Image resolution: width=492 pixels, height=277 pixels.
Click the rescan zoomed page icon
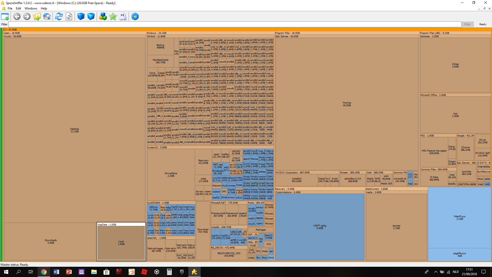click(x=69, y=17)
